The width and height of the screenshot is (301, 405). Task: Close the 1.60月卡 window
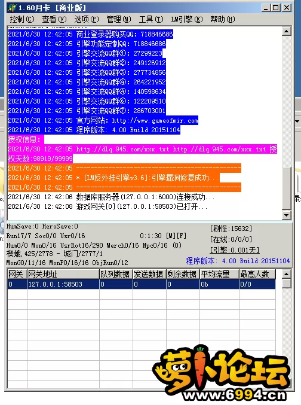coord(286,8)
